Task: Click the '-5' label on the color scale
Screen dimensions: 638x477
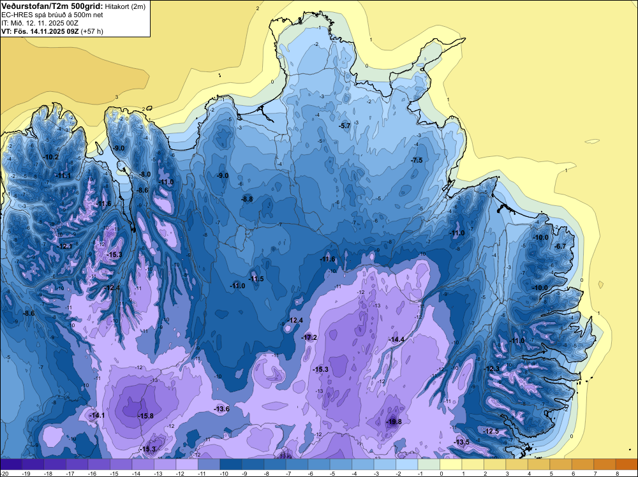Action: point(331,473)
